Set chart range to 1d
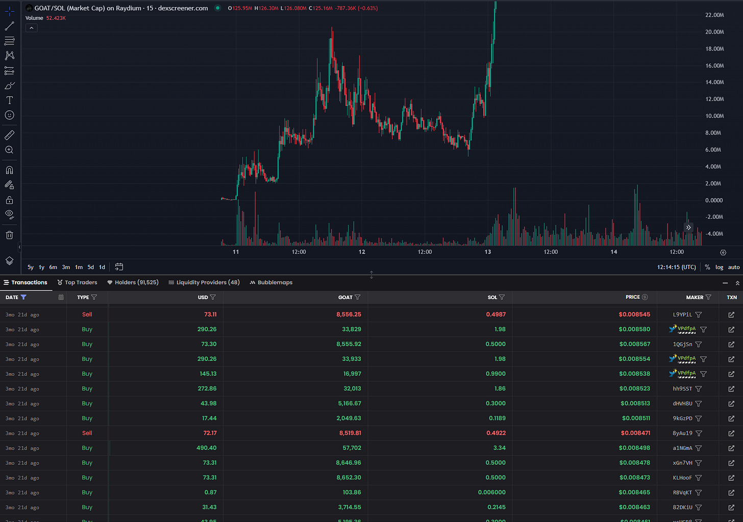743x522 pixels. tap(102, 267)
